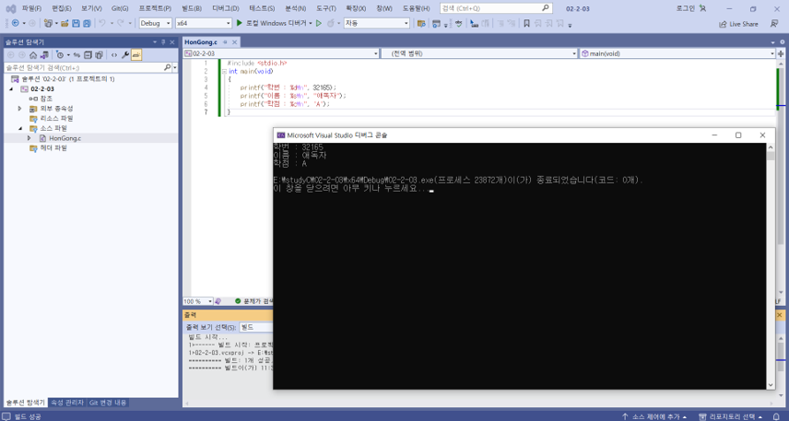
Task: Open the 빌드(B) menu
Action: tap(192, 8)
